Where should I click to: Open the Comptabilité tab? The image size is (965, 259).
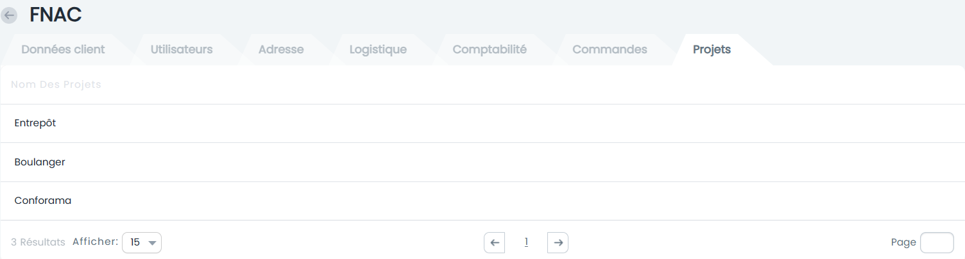[x=490, y=49]
